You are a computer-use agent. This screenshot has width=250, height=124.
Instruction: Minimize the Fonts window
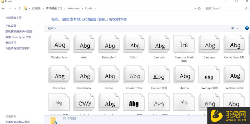(227, 1)
